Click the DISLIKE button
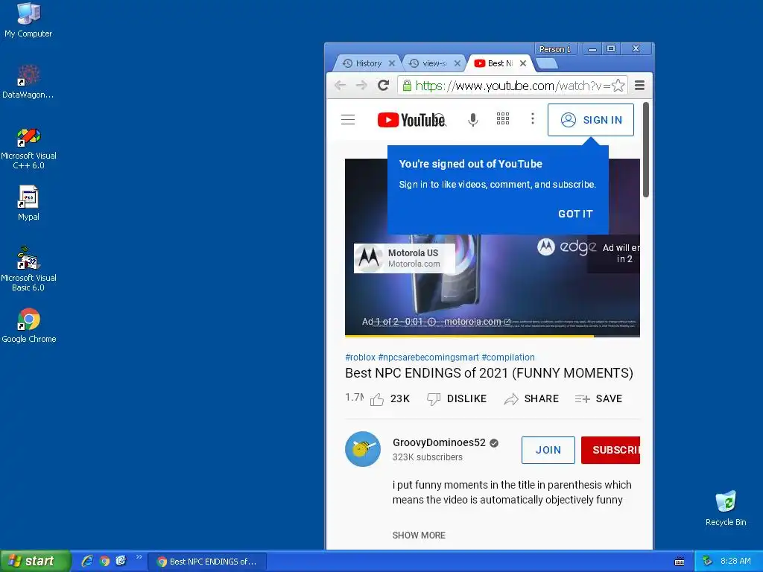Viewport: 763px width, 572px height. (457, 399)
